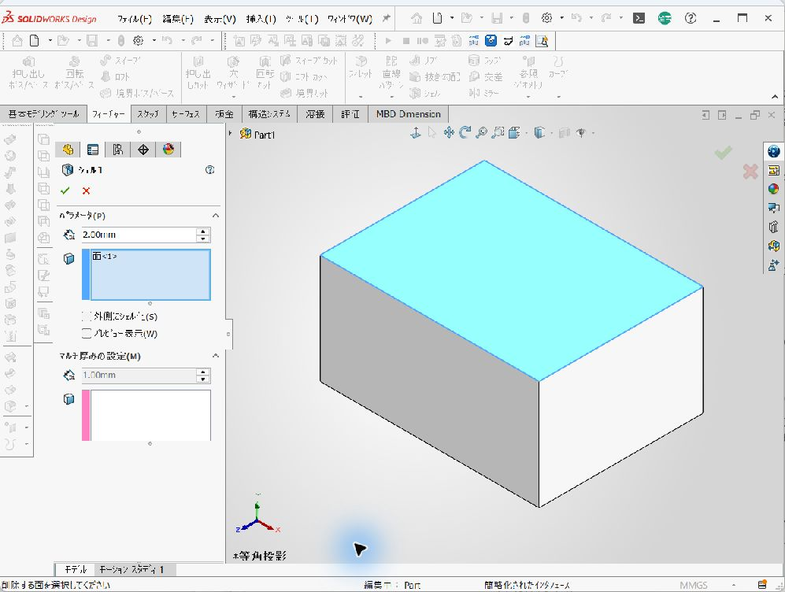
Task: Open the console prompt icon in title bar
Action: (639, 19)
